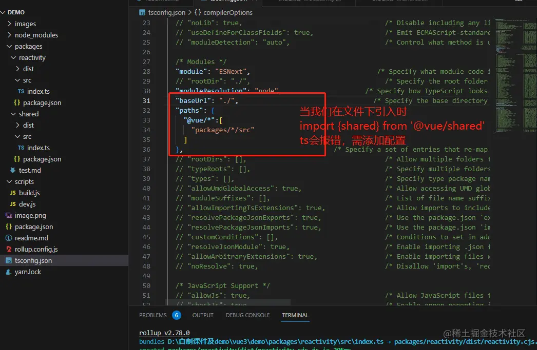537x350 pixels.
Task: Click the "ESNext" value on line 28
Action: coord(231,71)
